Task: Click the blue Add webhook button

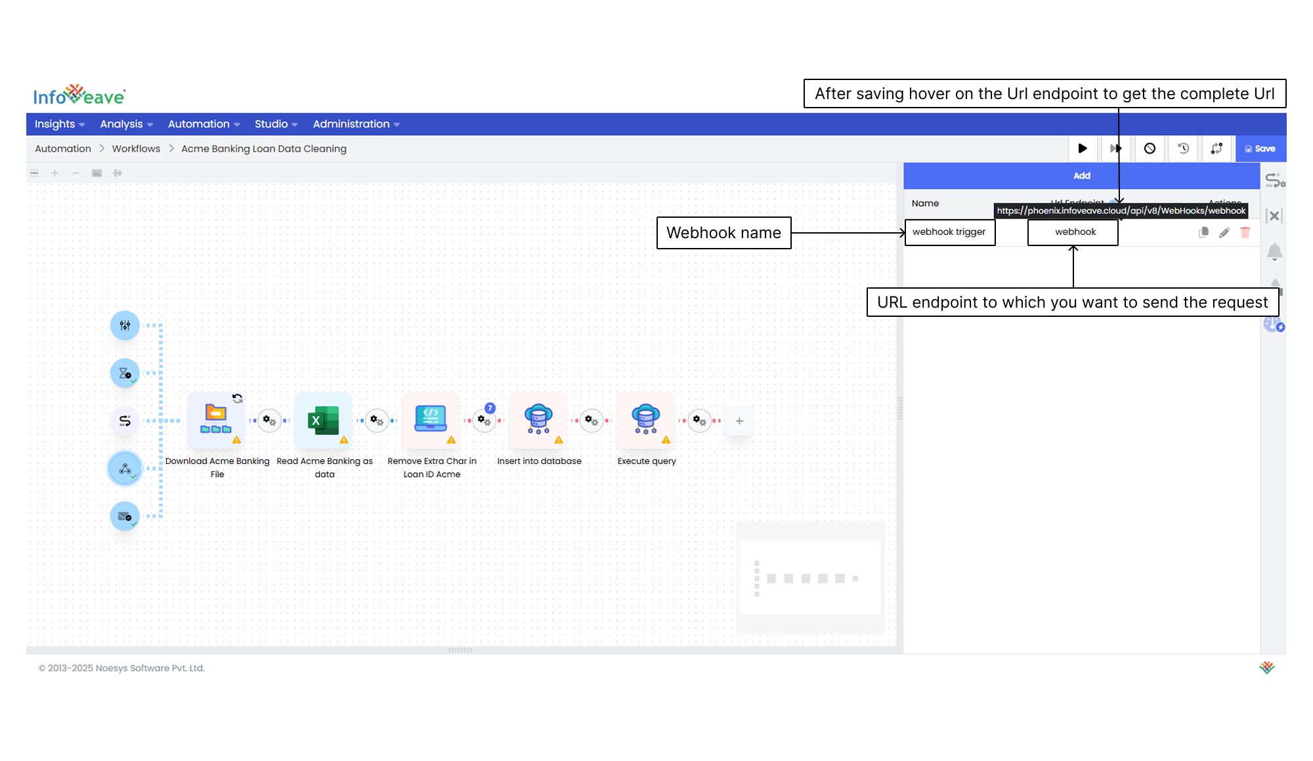Action: tap(1081, 176)
